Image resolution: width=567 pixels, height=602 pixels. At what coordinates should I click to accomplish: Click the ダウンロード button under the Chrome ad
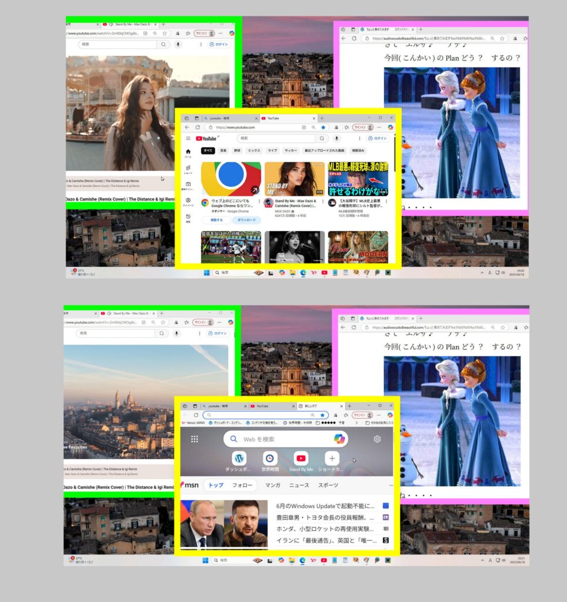(246, 220)
